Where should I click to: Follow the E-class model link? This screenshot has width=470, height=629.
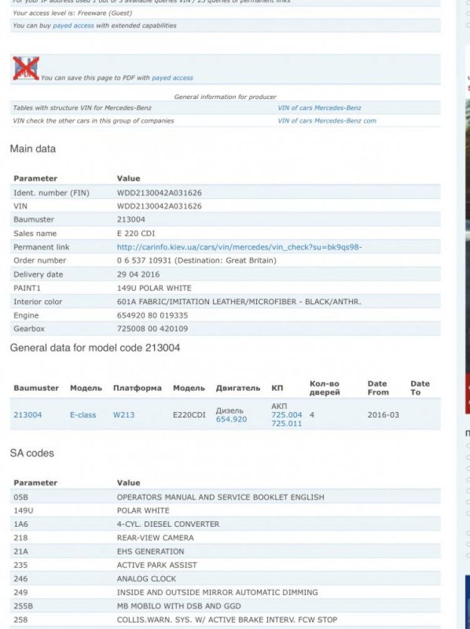click(83, 415)
